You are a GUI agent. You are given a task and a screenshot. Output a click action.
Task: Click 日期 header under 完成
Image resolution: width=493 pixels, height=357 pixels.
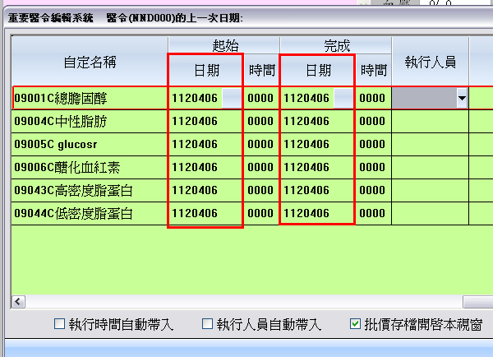pyautogui.click(x=318, y=71)
